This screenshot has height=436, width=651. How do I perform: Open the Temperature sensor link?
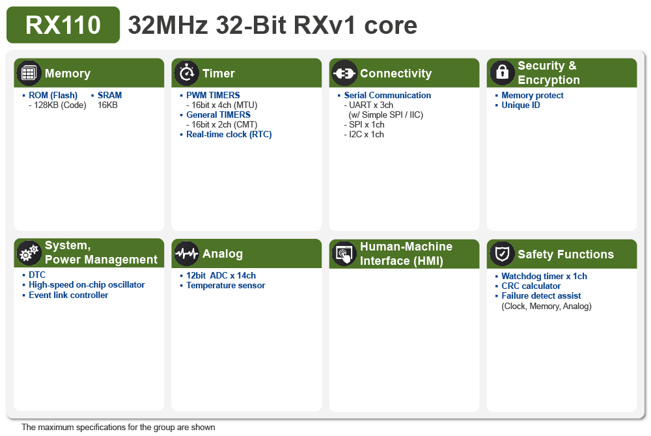coord(225,285)
